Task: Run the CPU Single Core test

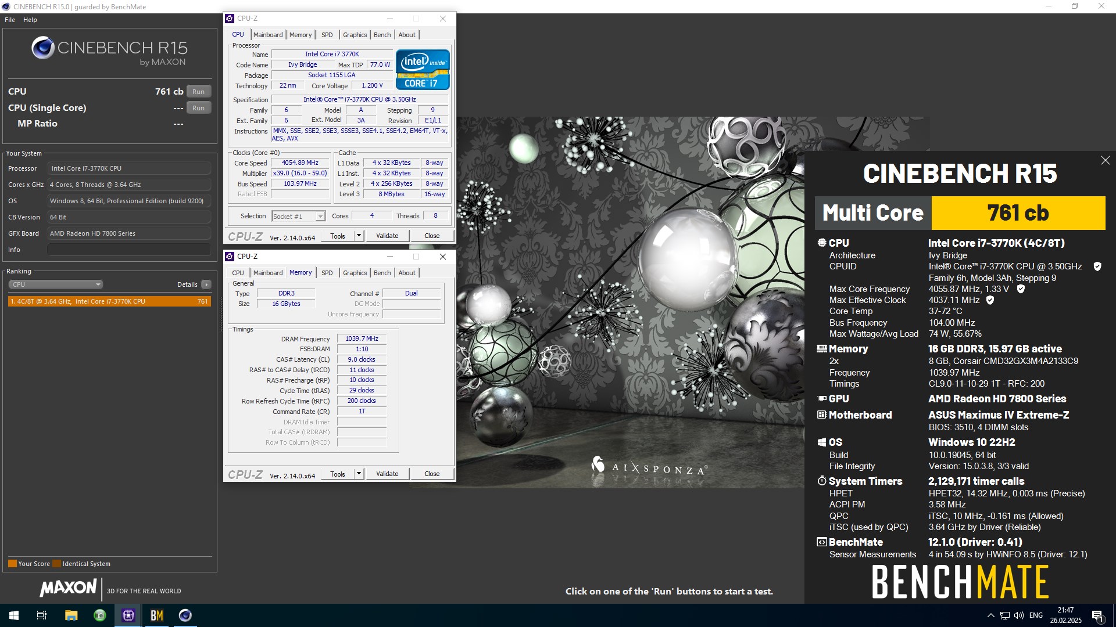Action: pyautogui.click(x=199, y=108)
